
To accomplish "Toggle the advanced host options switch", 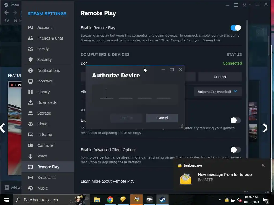I will (x=235, y=120).
